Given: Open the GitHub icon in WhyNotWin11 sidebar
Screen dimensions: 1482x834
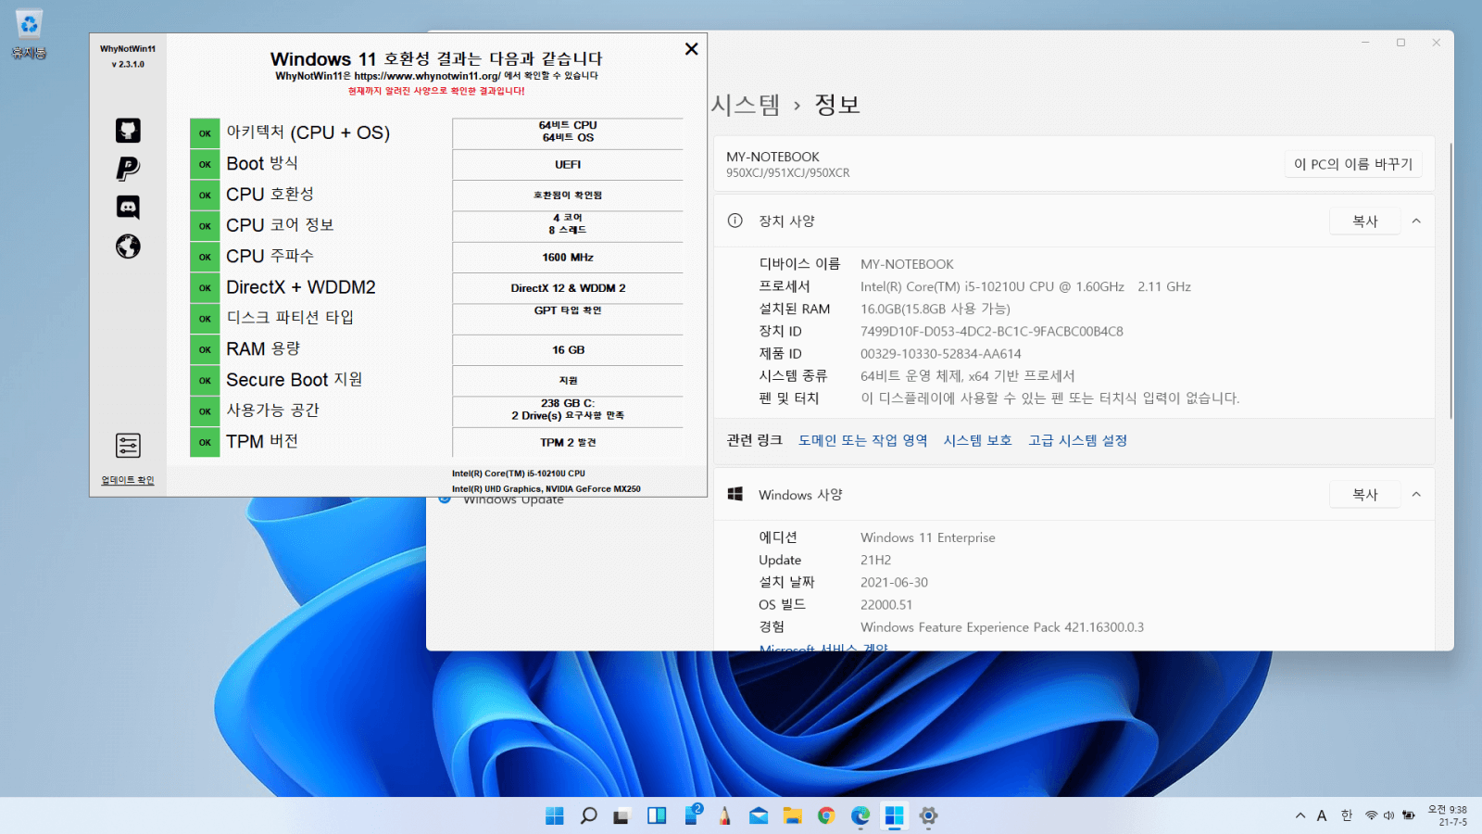Looking at the screenshot, I should 128,131.
